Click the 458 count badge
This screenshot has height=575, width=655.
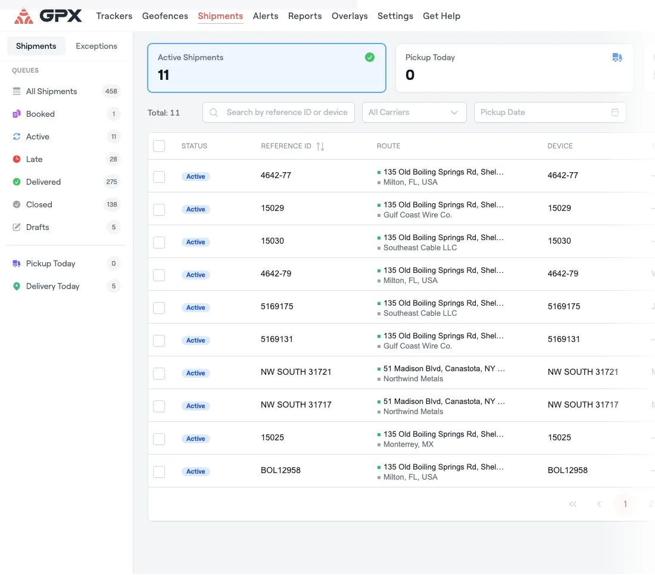coord(111,91)
